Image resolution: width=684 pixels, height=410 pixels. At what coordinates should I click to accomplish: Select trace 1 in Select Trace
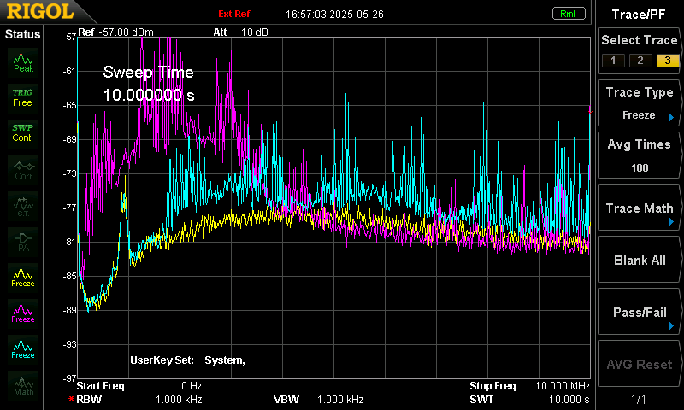[x=613, y=61]
